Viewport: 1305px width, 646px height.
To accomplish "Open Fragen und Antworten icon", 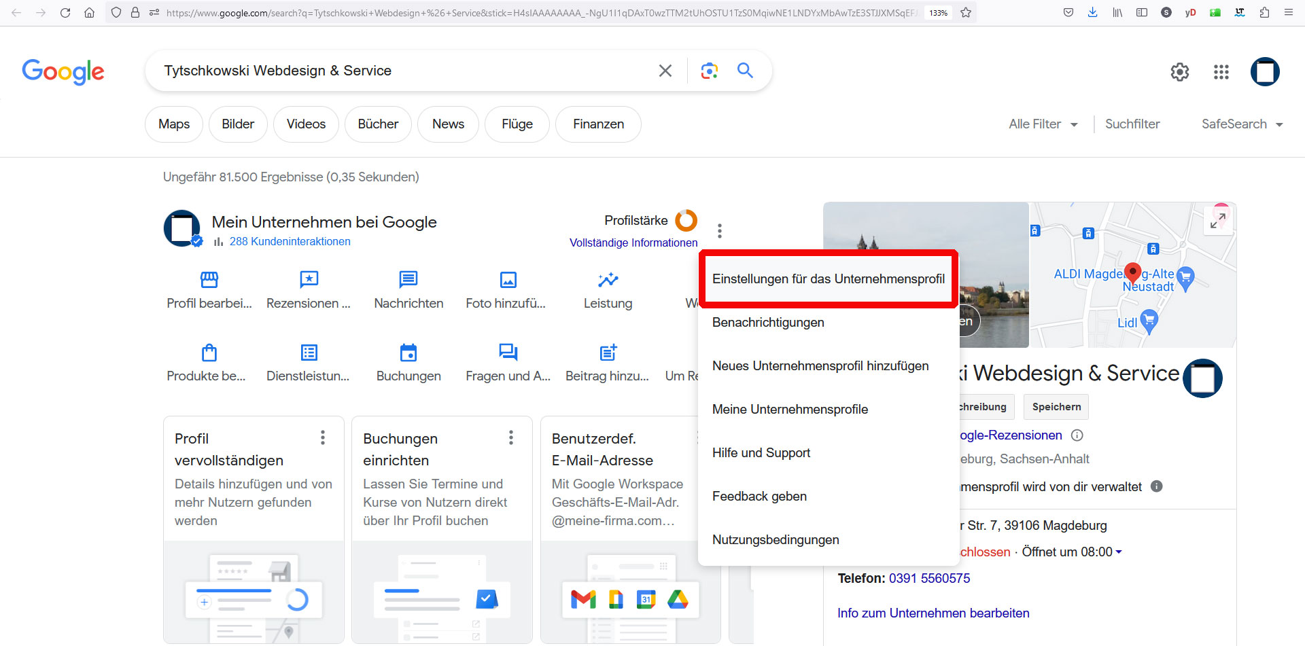I will point(508,352).
